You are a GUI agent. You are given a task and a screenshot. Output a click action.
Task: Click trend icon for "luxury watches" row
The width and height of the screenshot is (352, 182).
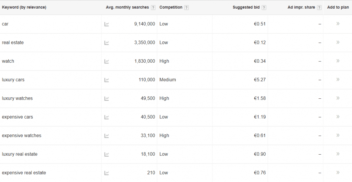click(107, 98)
